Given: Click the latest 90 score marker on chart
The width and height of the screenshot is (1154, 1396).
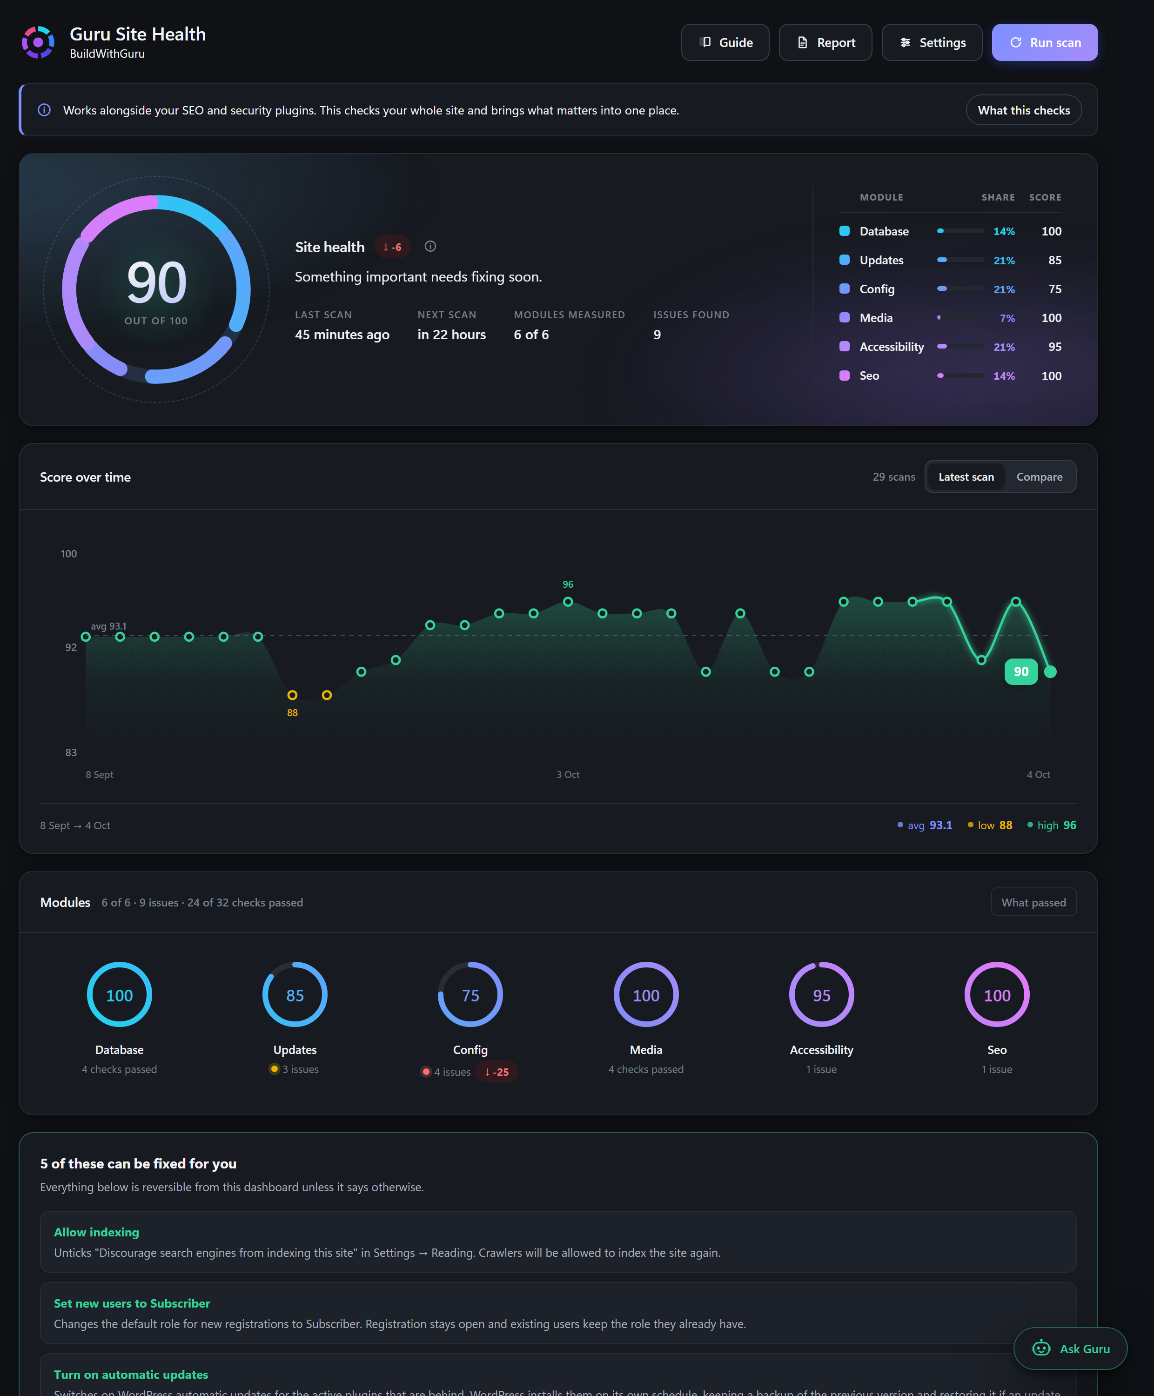Looking at the screenshot, I should click(x=1050, y=671).
